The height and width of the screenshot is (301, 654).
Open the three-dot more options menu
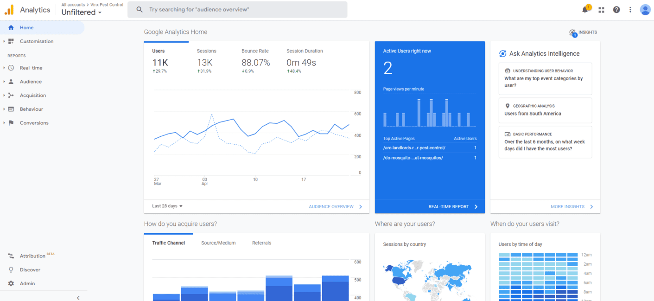[630, 10]
